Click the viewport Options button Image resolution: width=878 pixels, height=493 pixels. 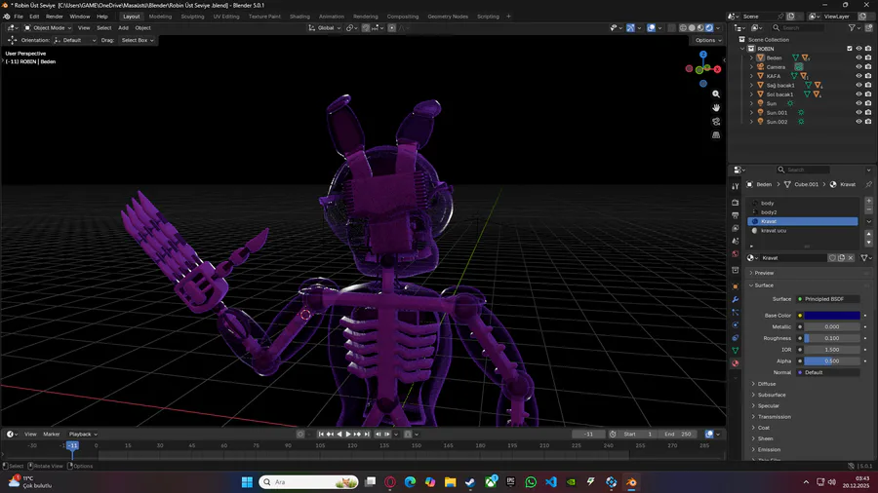pos(706,40)
